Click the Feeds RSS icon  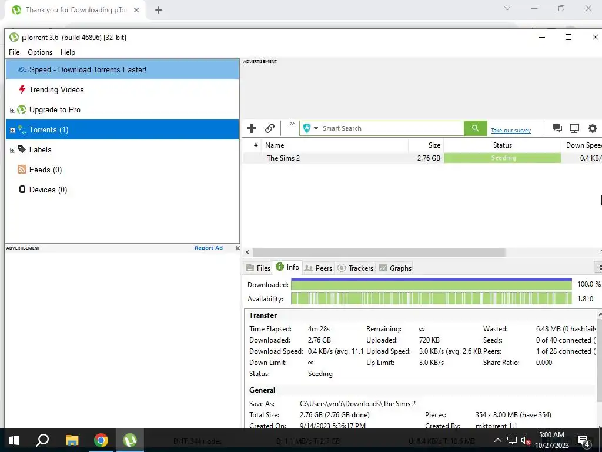(x=22, y=169)
